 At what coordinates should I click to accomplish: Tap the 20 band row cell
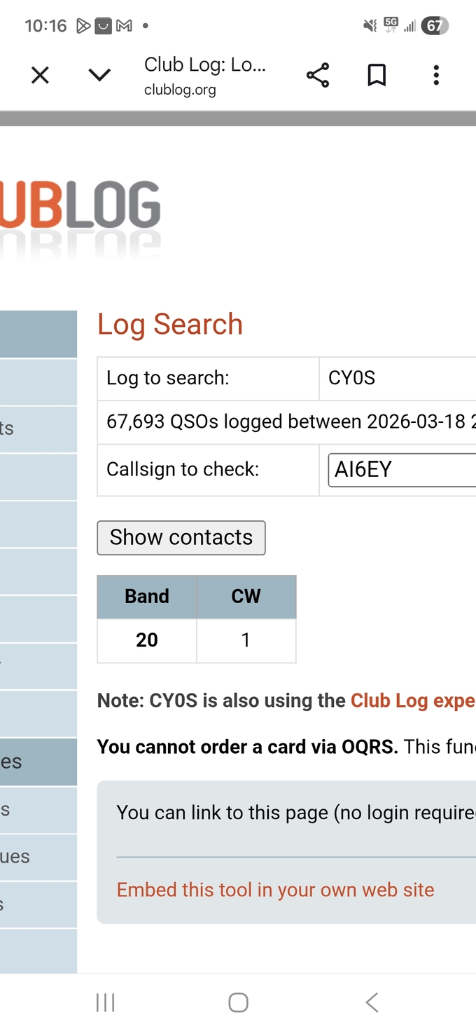(x=147, y=640)
